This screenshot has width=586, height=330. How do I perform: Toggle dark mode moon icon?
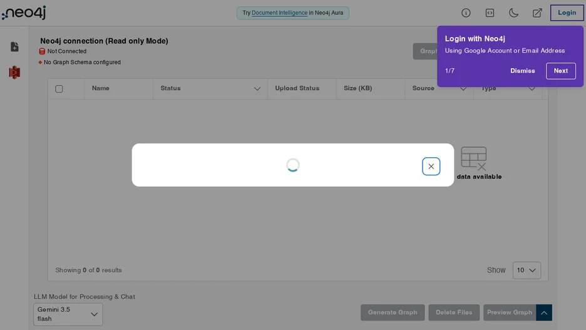coord(513,13)
